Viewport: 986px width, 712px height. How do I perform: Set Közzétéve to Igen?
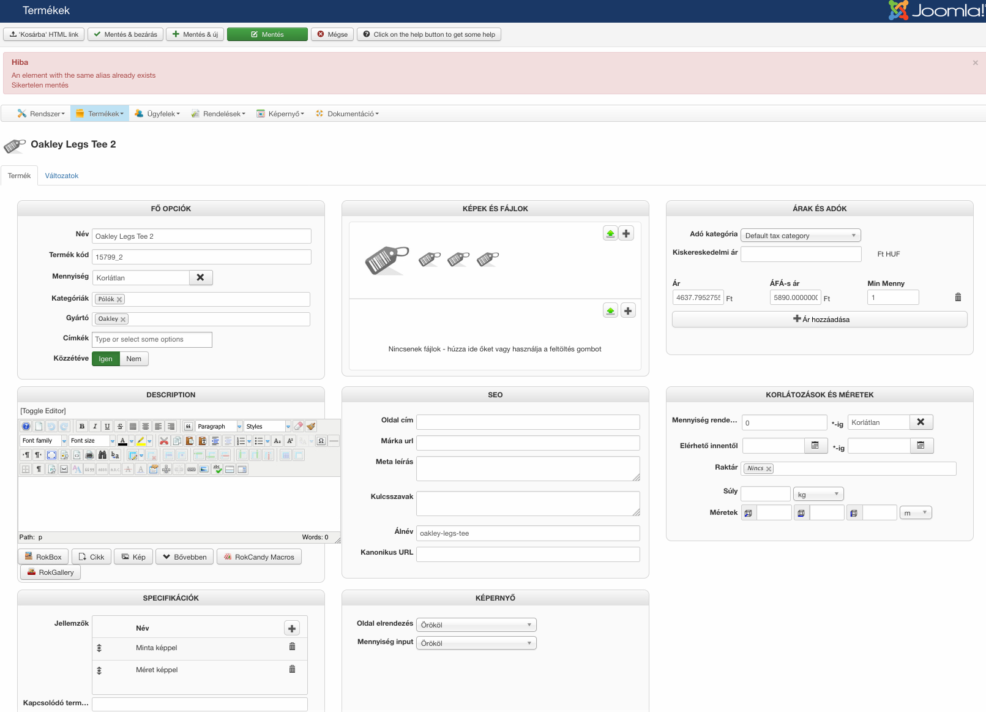point(105,359)
